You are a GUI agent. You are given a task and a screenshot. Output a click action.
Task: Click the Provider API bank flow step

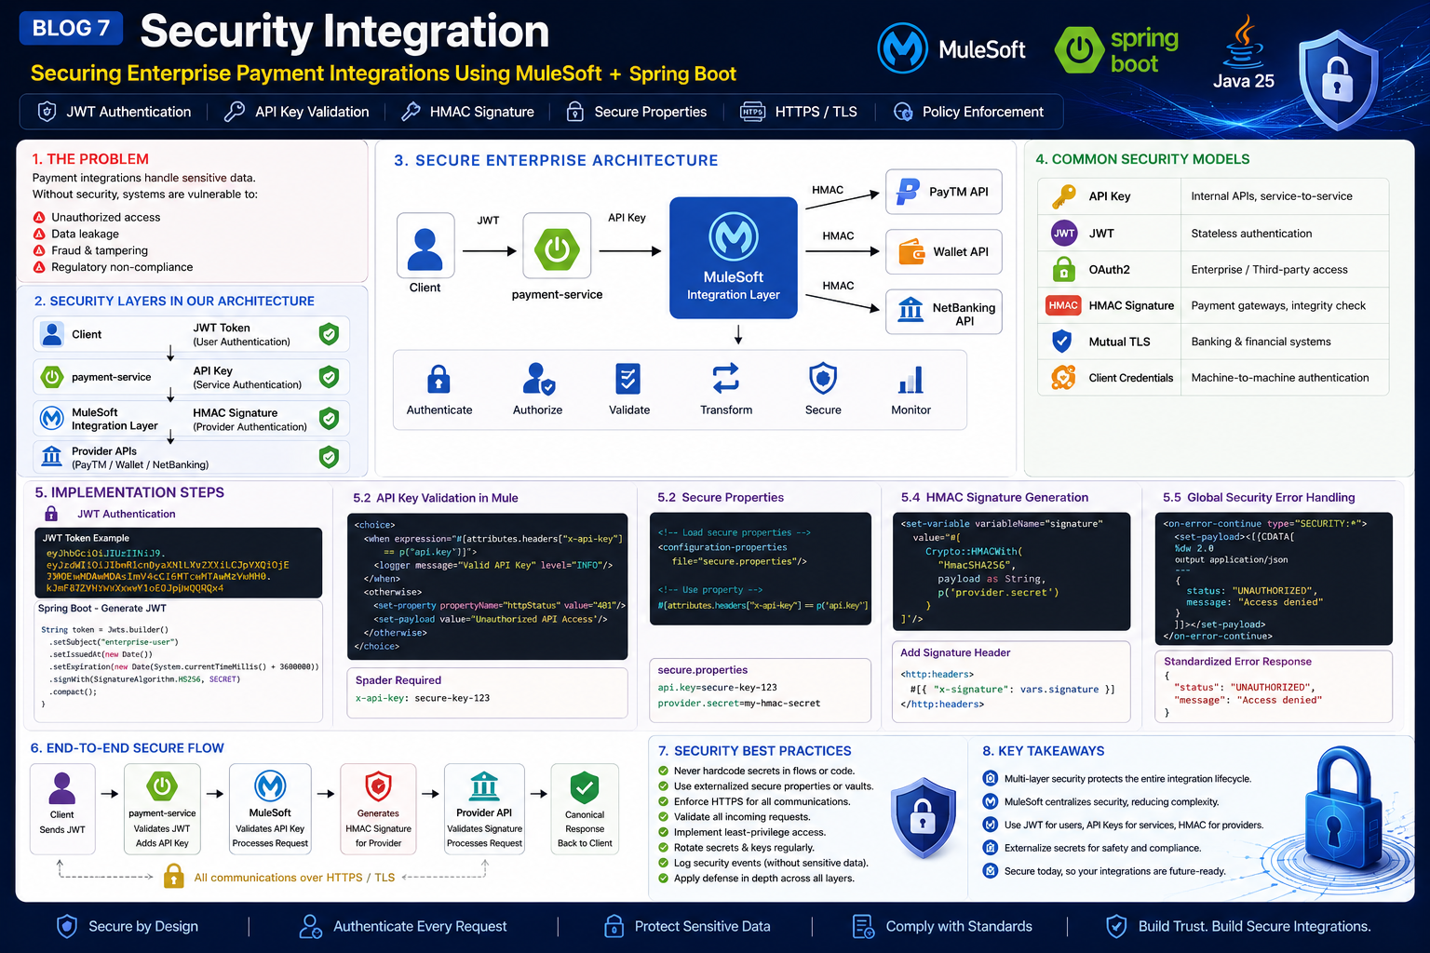484,809
